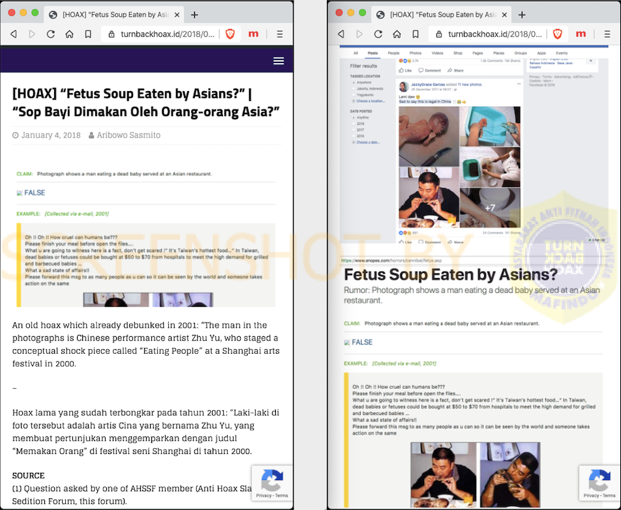Click 'Fetus Soup Eaten by Asians?' heading in right window
This screenshot has height=510, width=621.
[451, 274]
